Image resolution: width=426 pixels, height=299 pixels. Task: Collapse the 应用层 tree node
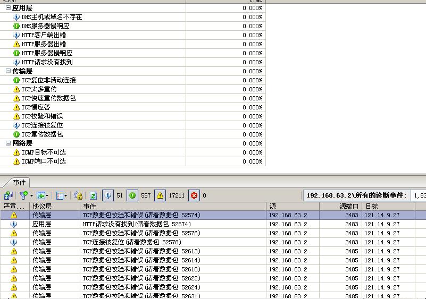coord(8,8)
